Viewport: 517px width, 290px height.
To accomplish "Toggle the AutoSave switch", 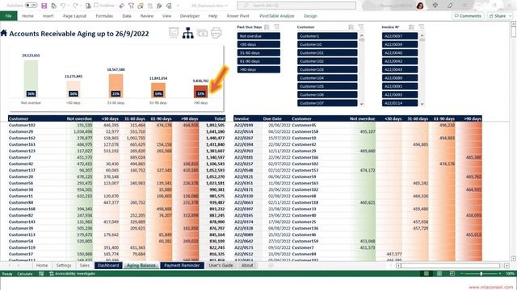I will [x=31, y=6].
